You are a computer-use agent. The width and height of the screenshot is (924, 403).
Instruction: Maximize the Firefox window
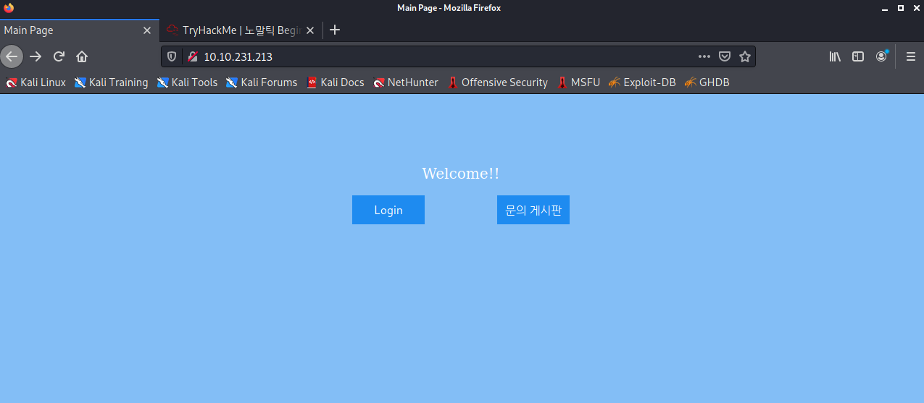(901, 8)
